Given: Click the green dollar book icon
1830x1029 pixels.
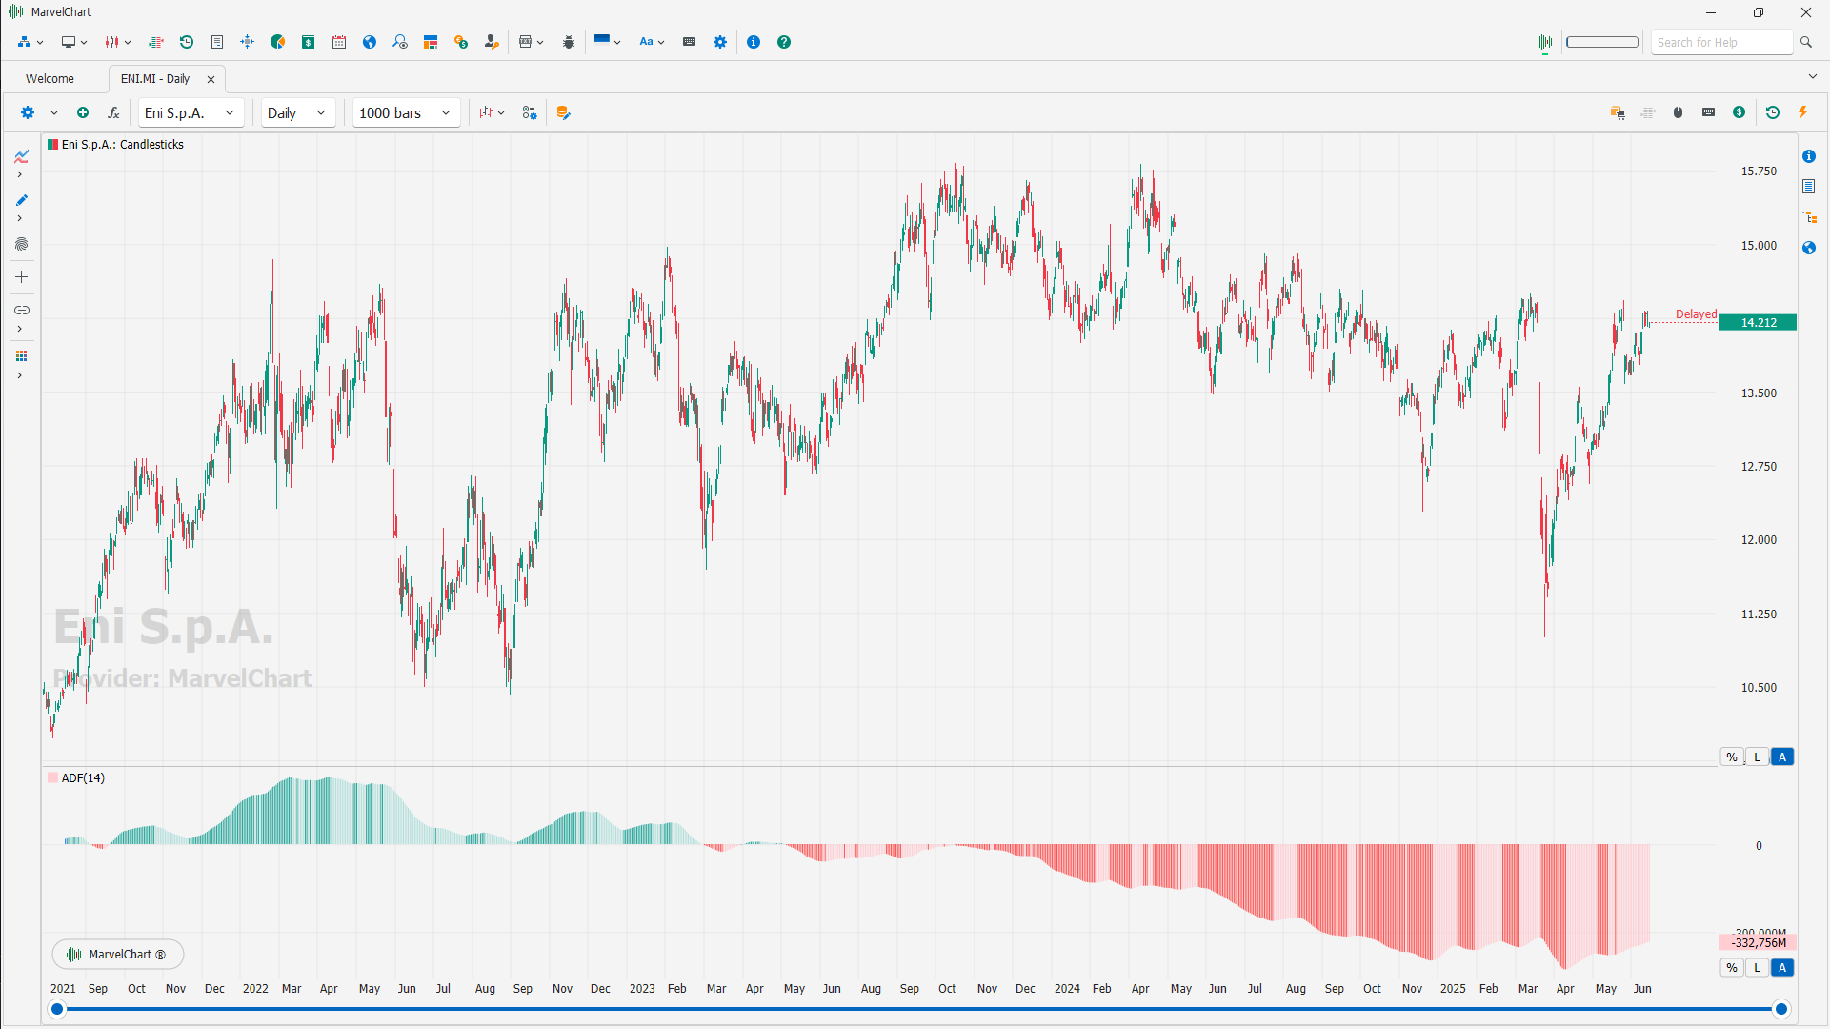Looking at the screenshot, I should (309, 42).
